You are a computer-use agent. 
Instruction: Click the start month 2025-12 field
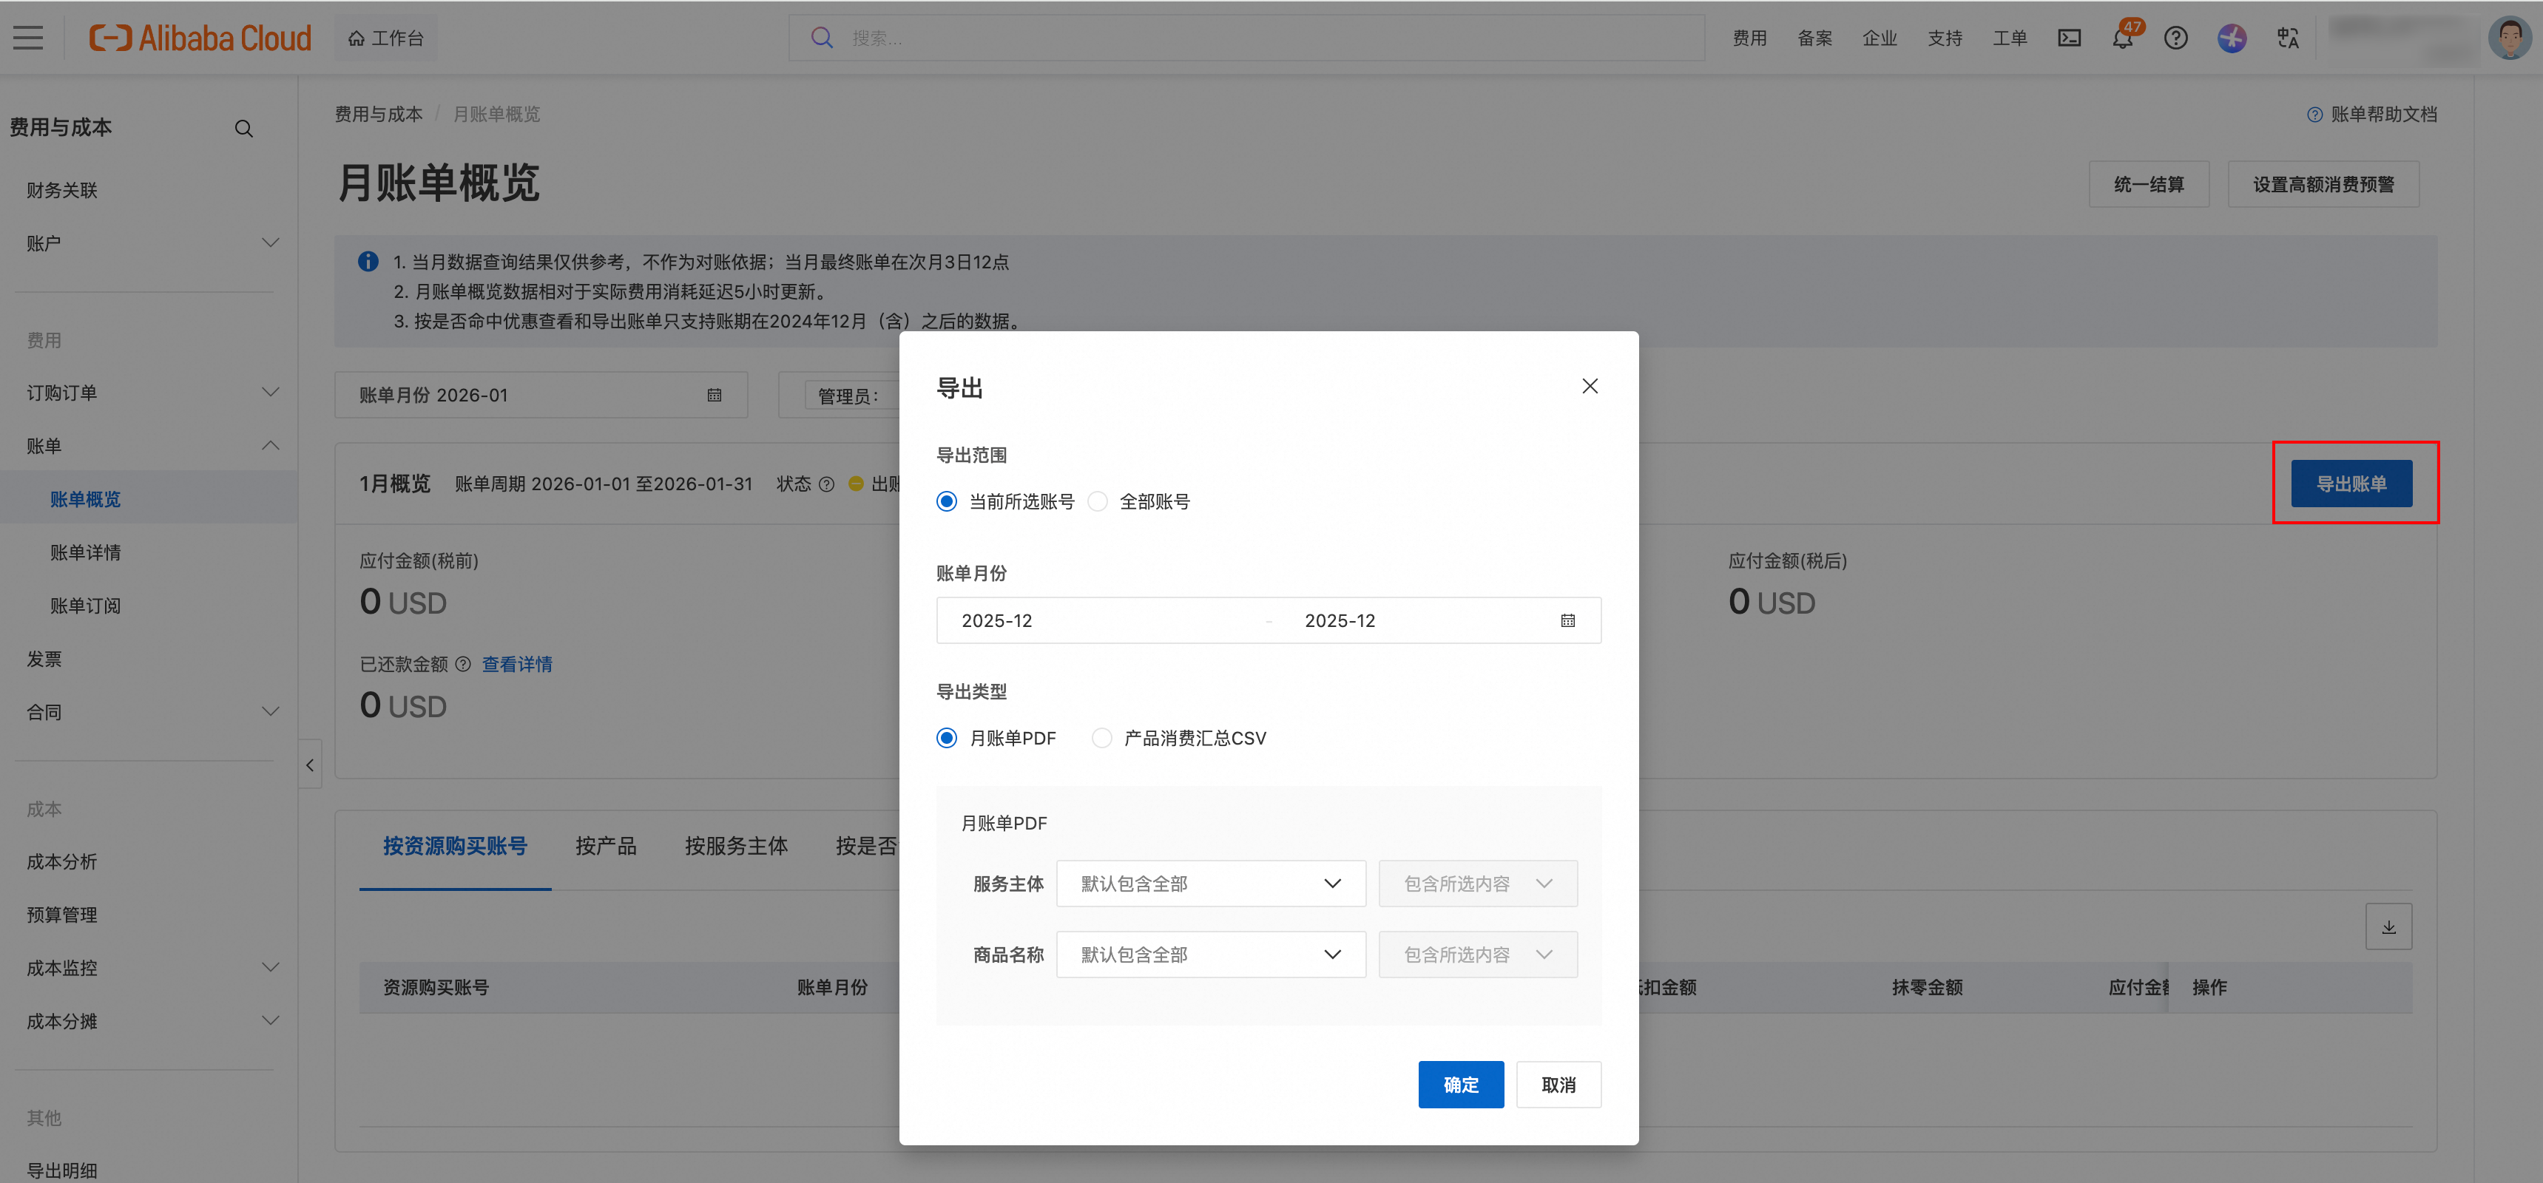(997, 620)
